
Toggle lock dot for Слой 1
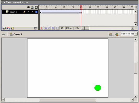(x=32, y=12)
